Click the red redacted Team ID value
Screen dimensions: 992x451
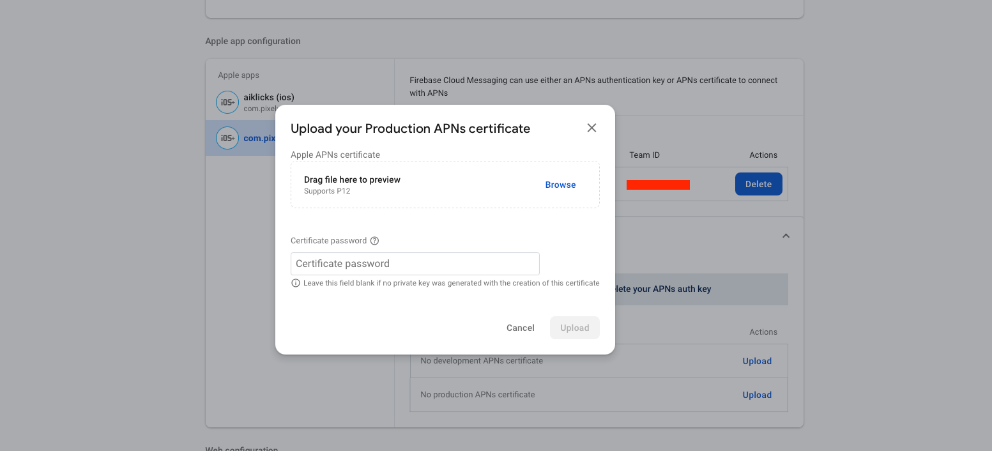[658, 185]
